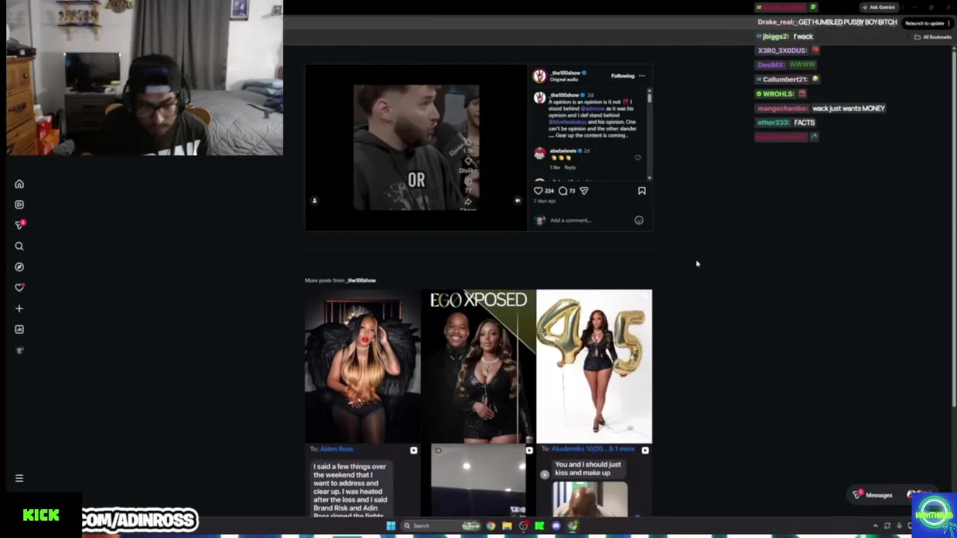Open Discord from the taskbar

click(556, 526)
